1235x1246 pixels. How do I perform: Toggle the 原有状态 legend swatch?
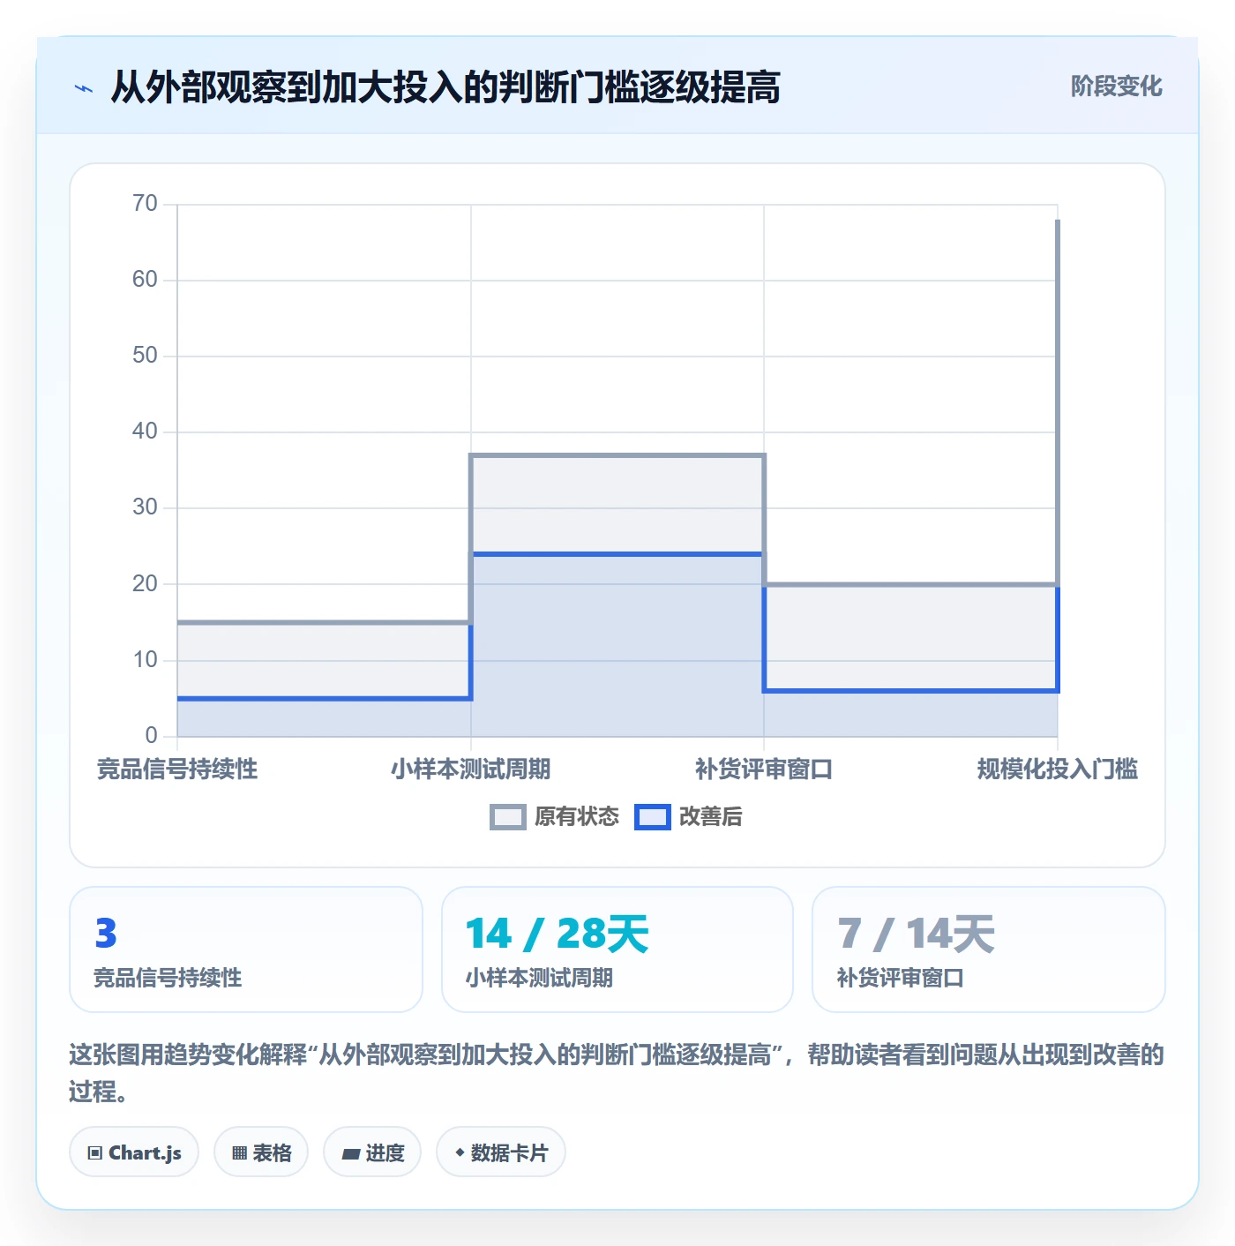click(x=507, y=817)
